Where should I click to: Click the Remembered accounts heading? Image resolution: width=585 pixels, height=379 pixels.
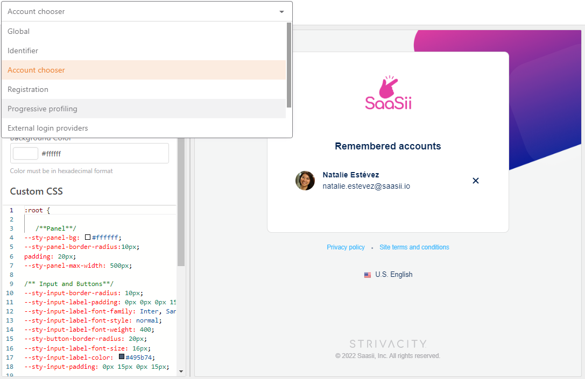pos(388,146)
